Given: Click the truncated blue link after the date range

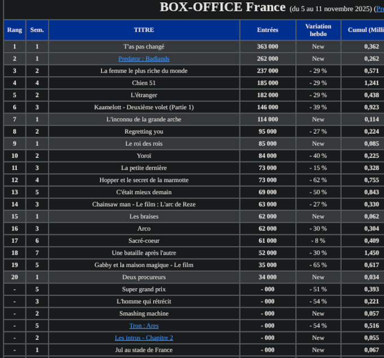Looking at the screenshot, I should (x=379, y=9).
